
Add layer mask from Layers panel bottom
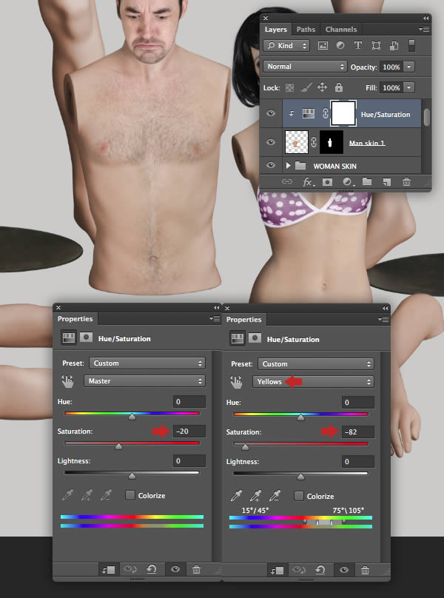[x=327, y=182]
